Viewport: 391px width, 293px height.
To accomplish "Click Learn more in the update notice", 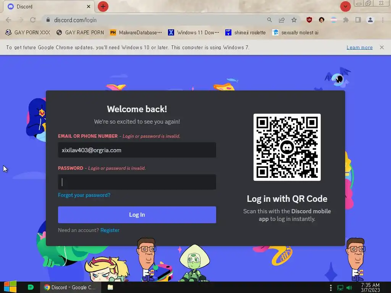I will [360, 47].
